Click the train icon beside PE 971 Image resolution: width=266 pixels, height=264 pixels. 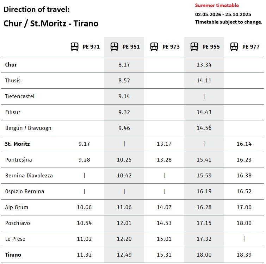click(x=74, y=46)
